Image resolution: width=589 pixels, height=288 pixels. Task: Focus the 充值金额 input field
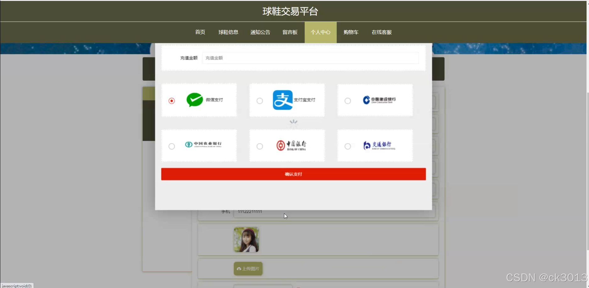coord(310,58)
